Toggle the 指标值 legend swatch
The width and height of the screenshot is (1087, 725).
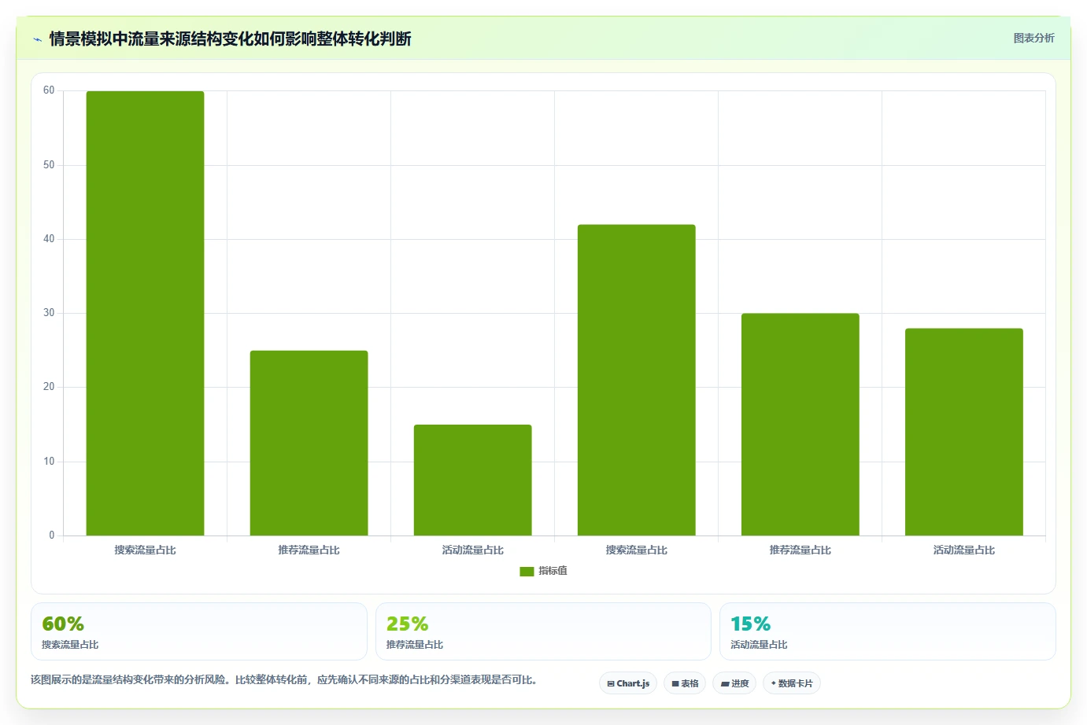[x=527, y=572]
